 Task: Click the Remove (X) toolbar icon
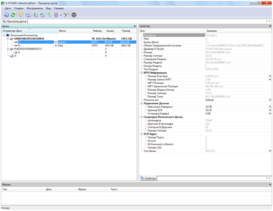pos(66,15)
